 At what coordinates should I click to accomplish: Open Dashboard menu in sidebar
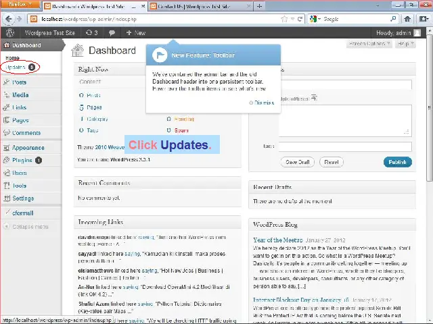point(32,45)
